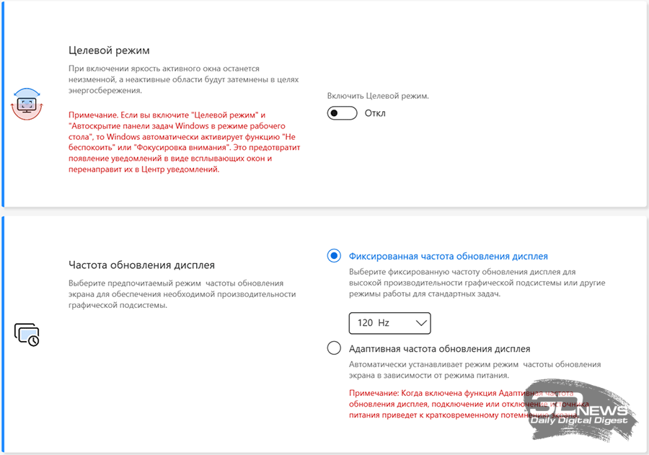Click the display refresh rate clock icon

(x=27, y=335)
